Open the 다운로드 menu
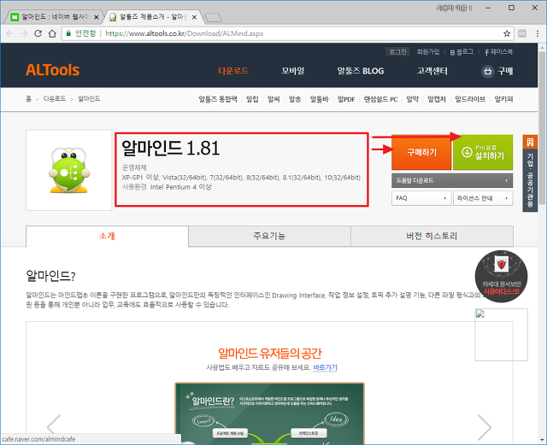Image resolution: width=547 pixels, height=445 pixels. click(x=233, y=71)
